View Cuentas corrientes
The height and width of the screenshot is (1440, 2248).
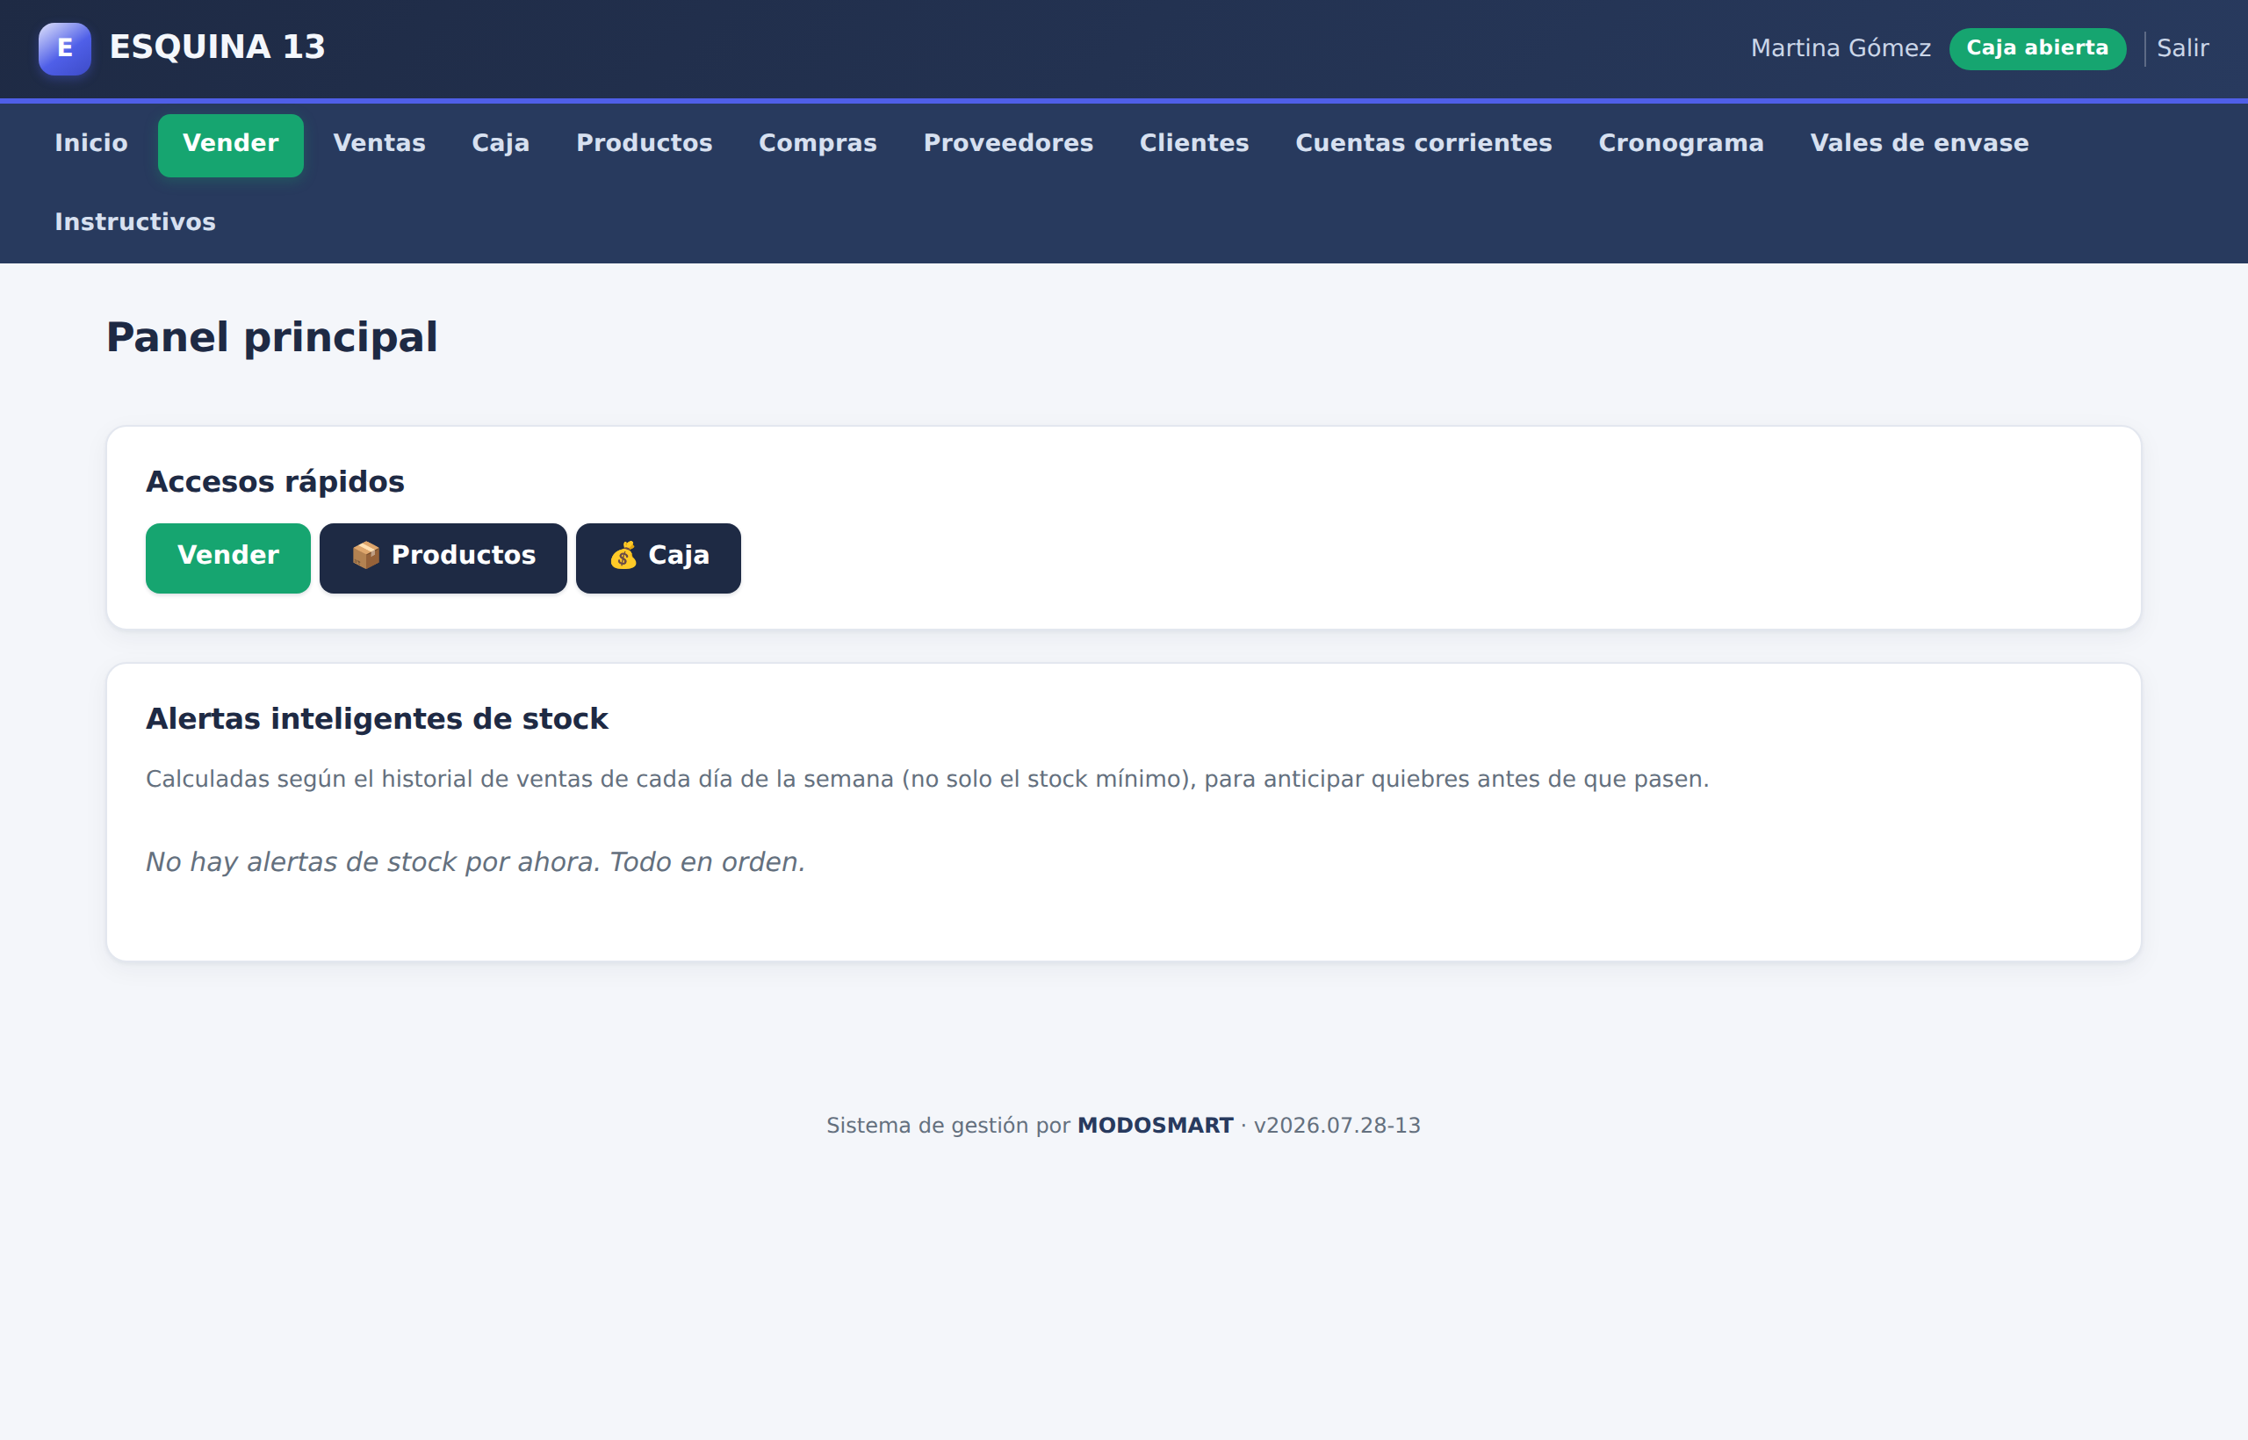(1423, 143)
